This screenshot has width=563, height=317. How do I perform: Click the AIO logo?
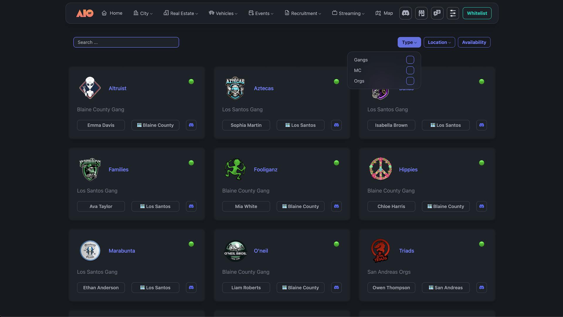click(85, 13)
